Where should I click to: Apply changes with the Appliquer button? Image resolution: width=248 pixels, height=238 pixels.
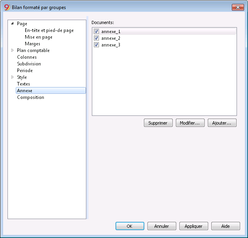[194, 226]
